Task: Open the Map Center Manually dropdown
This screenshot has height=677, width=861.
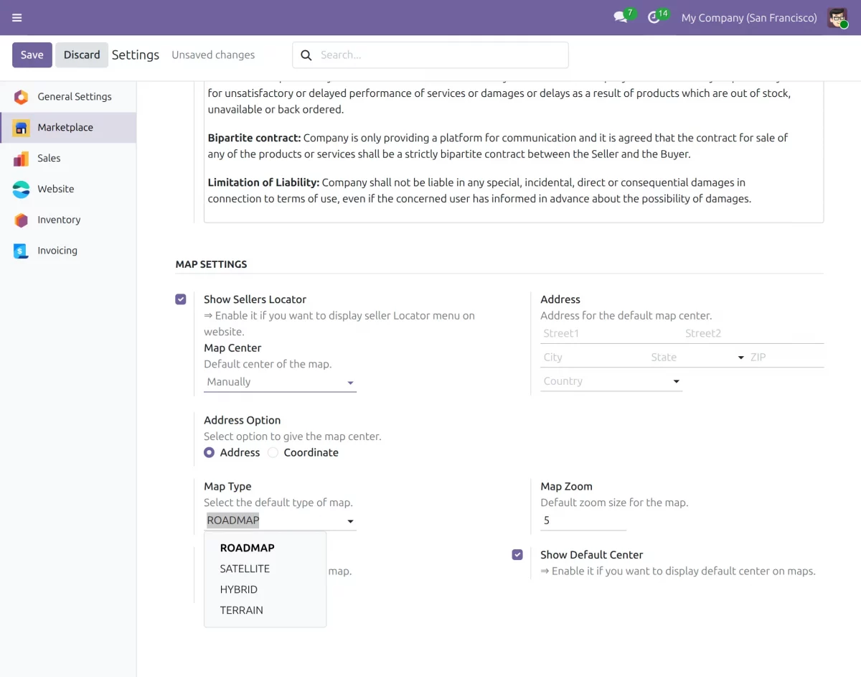Action: [280, 382]
